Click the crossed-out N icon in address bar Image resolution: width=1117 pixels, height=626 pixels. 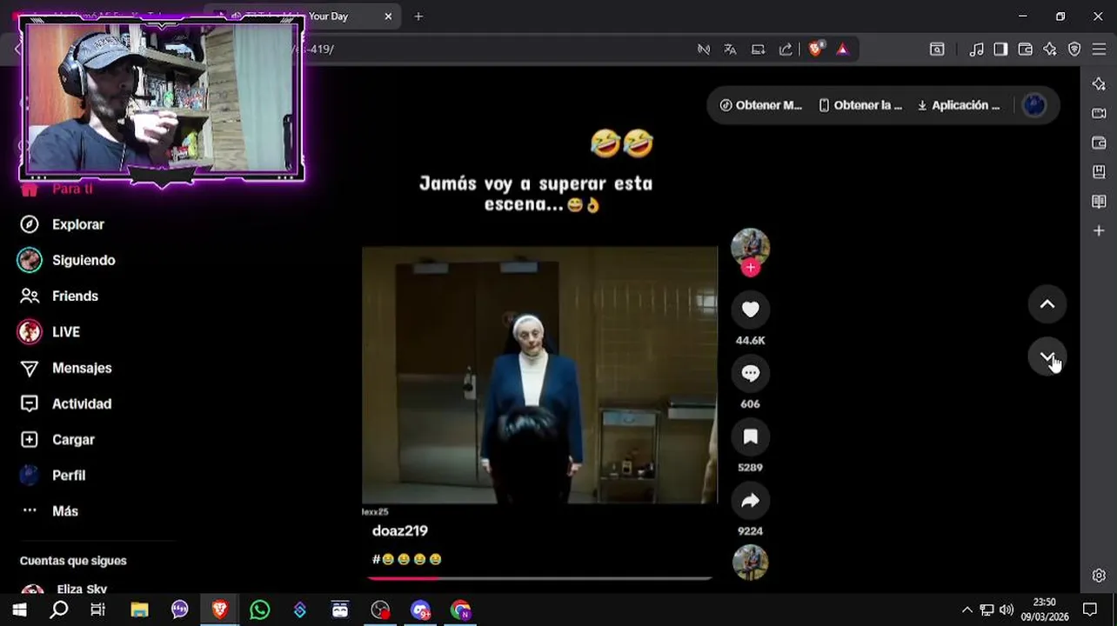(704, 50)
